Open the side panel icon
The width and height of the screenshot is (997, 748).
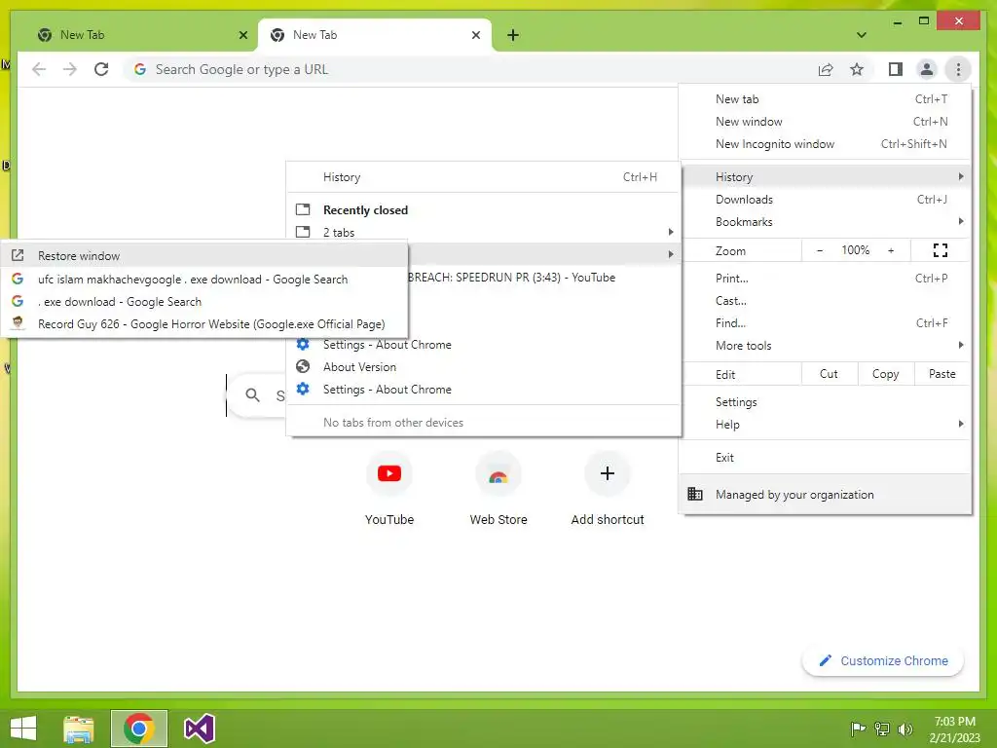coord(896,69)
